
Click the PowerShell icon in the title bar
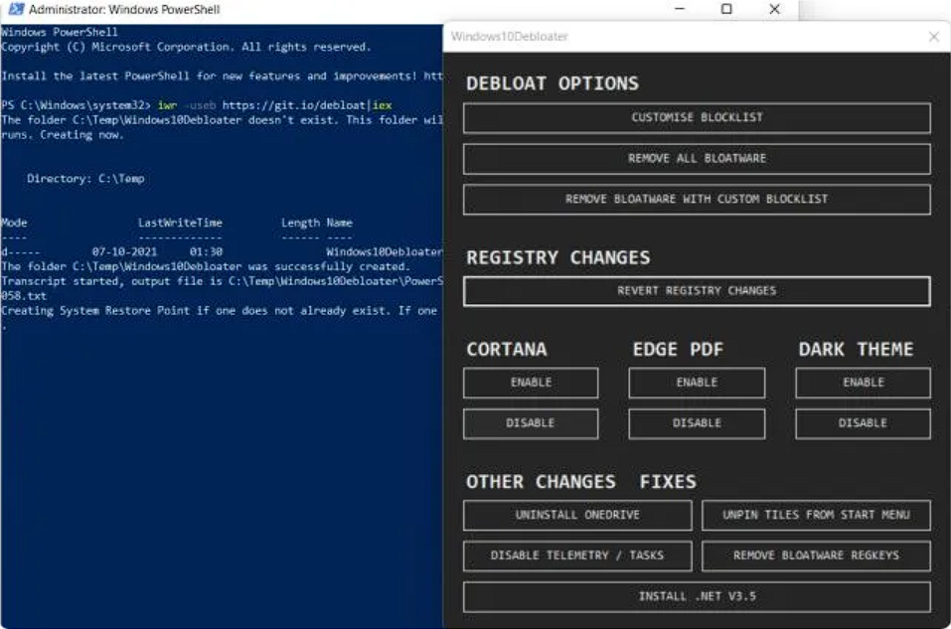pos(16,9)
